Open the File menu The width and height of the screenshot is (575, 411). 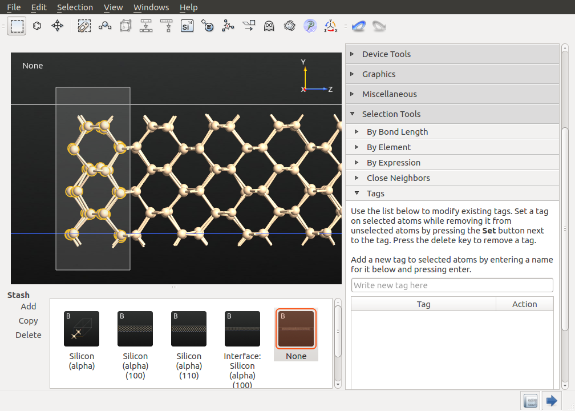[x=14, y=7]
